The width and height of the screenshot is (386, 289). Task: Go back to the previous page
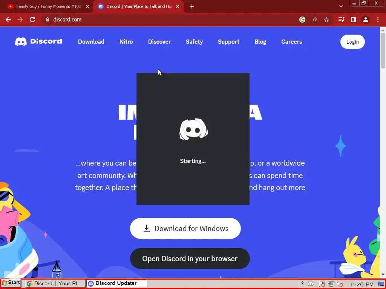coord(8,20)
